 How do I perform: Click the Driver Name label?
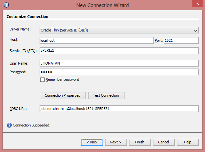pos(20,29)
